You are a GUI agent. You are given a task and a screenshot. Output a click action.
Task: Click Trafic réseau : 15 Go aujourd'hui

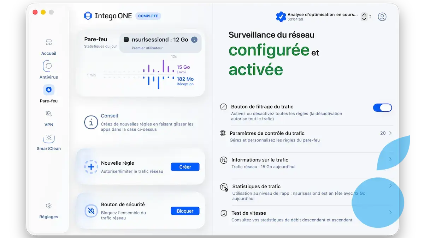pos(263,167)
